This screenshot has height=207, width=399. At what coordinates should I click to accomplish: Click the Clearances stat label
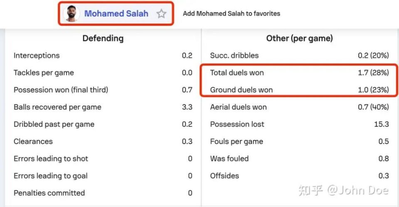33,141
